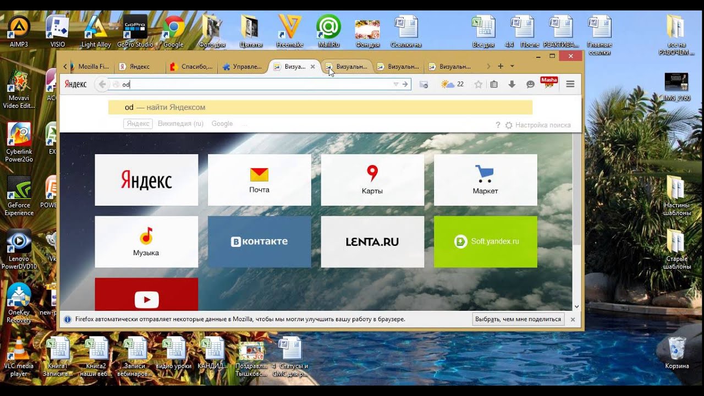The width and height of the screenshot is (704, 396).
Task: Open Настройка поиска settings
Action: 538,125
